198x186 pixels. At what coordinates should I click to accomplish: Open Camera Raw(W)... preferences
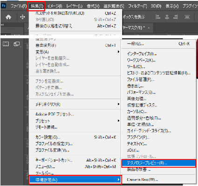pos(158,179)
